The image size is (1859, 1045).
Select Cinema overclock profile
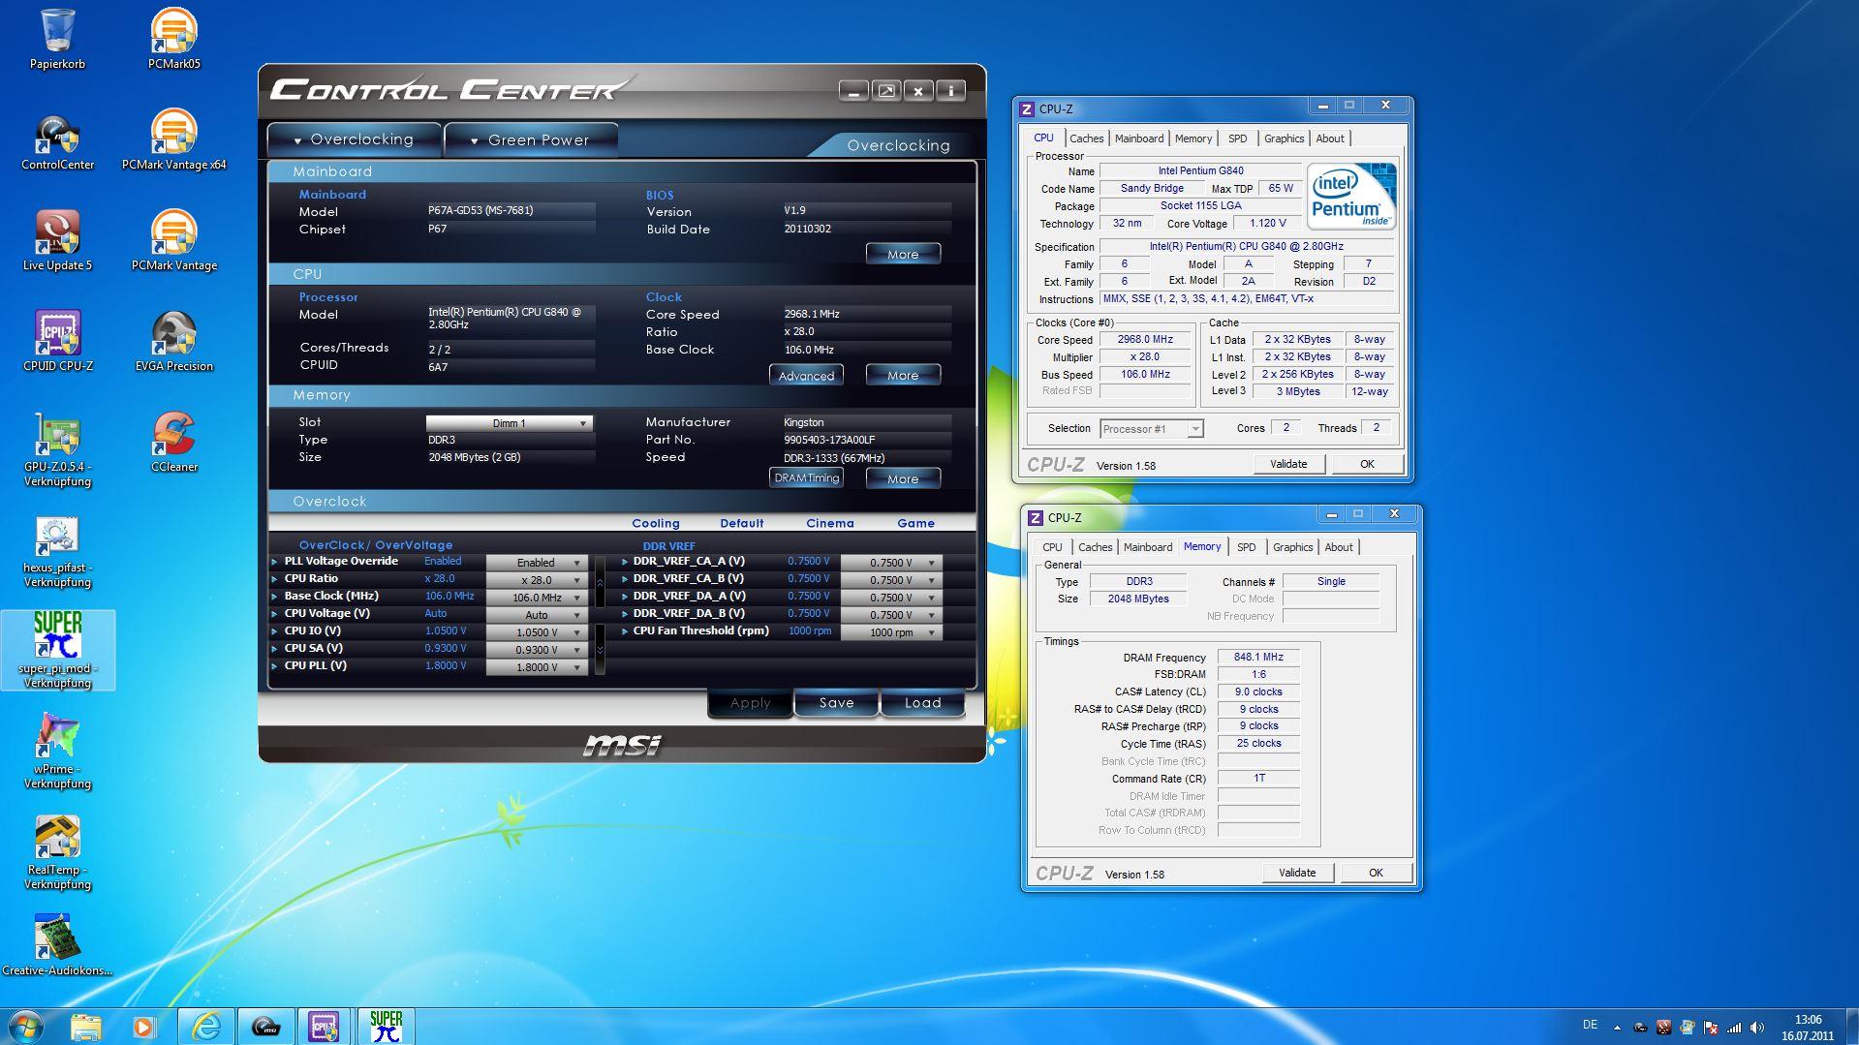pos(830,523)
